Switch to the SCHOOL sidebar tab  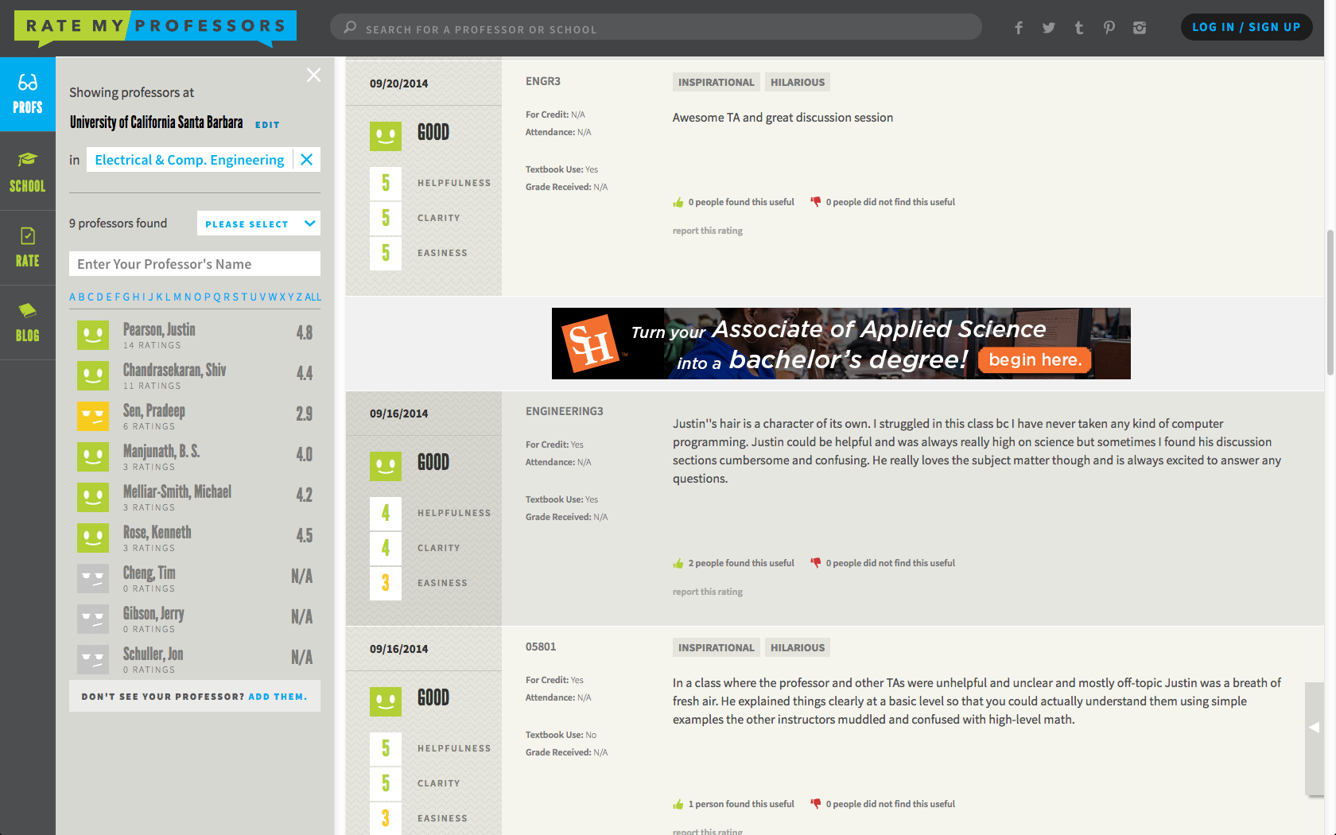pos(28,172)
